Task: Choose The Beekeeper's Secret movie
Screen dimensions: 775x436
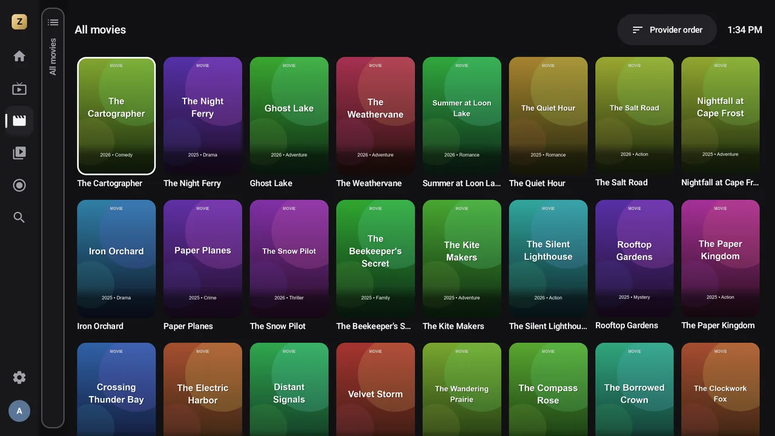Action: tap(375, 259)
